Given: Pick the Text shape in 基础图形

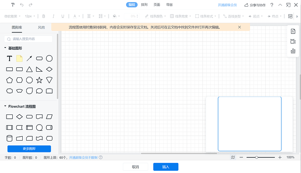Looking at the screenshot, I should point(10,59).
